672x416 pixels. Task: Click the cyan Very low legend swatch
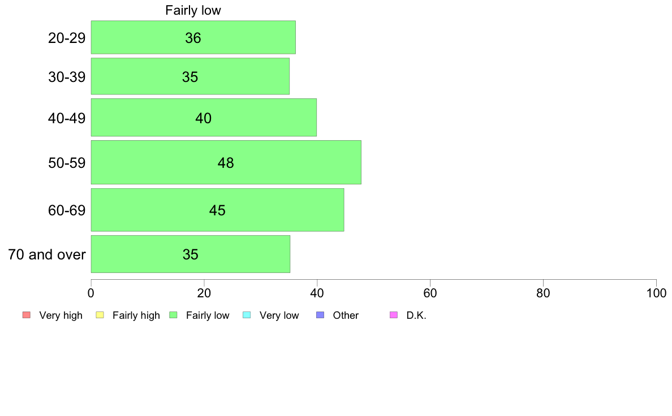(x=247, y=315)
